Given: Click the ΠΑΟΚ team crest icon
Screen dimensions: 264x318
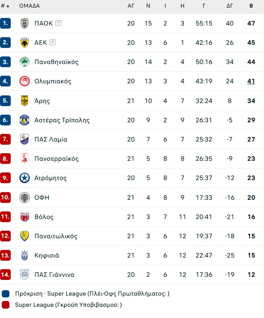Looking at the screenshot, I should tap(25, 23).
